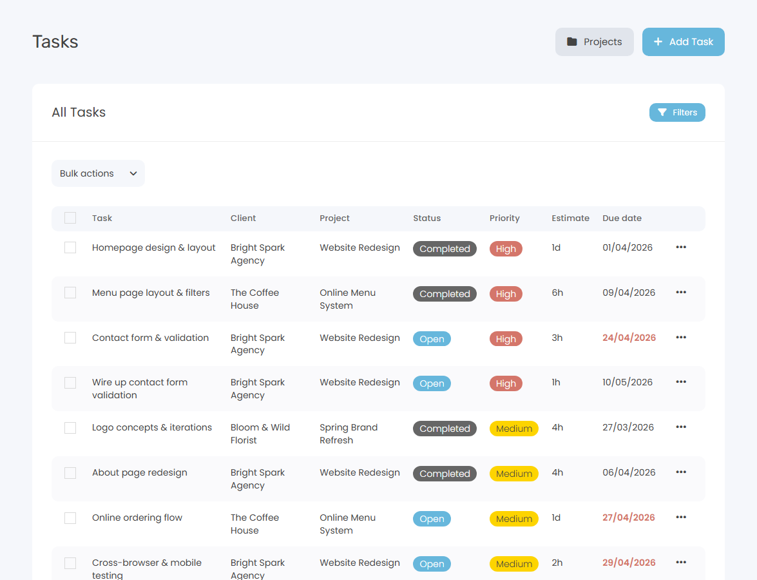Click Medium priority badge on Logo concepts row
This screenshot has height=580, width=757.
[x=513, y=429]
